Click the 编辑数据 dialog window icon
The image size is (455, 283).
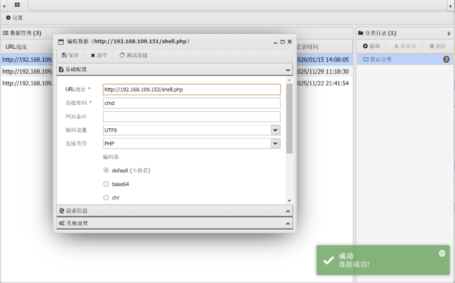click(x=61, y=42)
